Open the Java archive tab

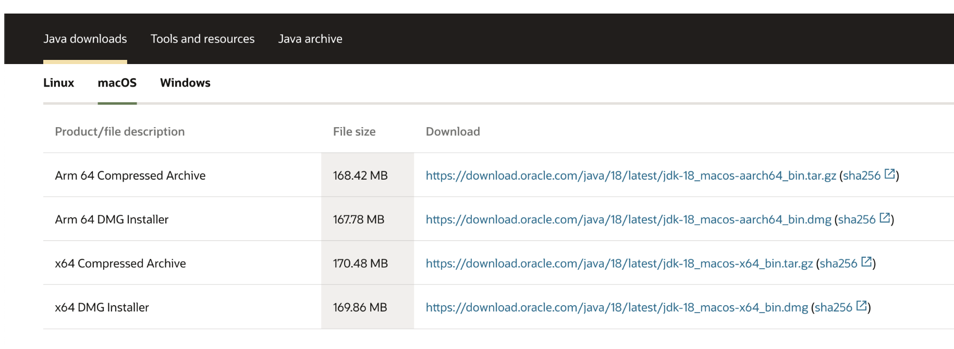click(x=310, y=39)
